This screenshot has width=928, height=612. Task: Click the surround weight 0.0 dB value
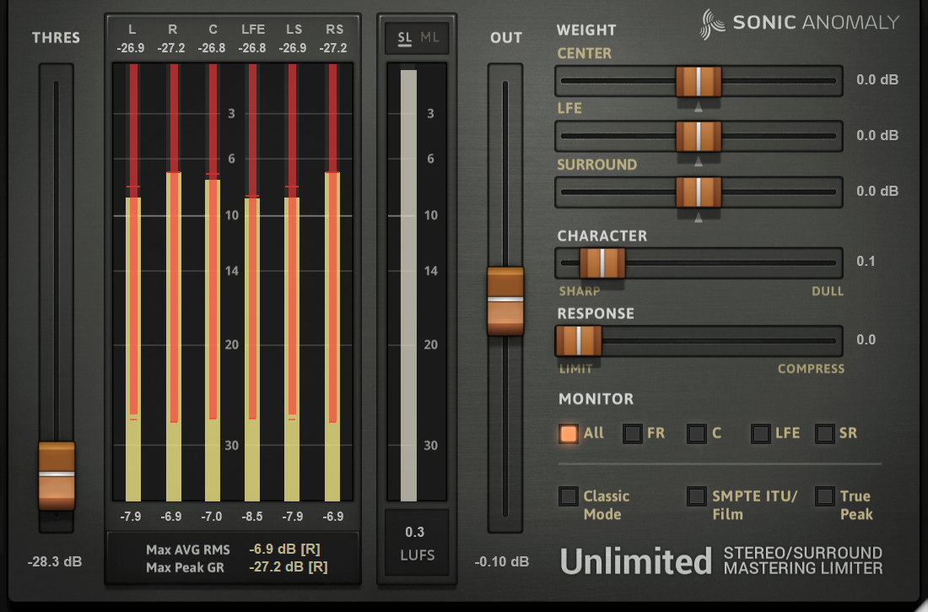877,191
